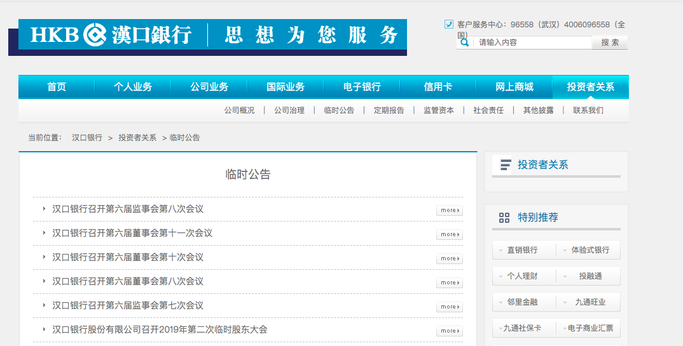Click the small arrow beside 个人理财

tap(501, 276)
